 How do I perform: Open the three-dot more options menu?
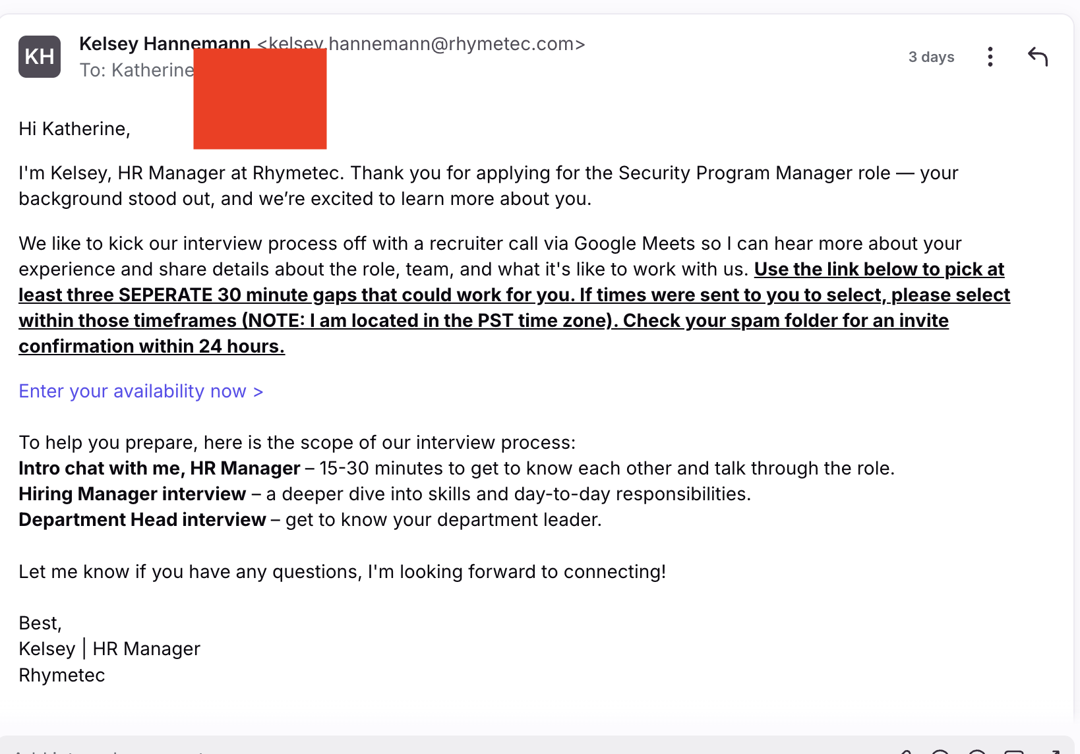[990, 57]
